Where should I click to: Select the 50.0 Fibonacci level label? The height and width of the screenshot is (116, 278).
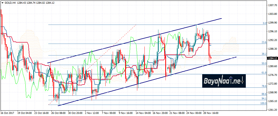coord(264,63)
